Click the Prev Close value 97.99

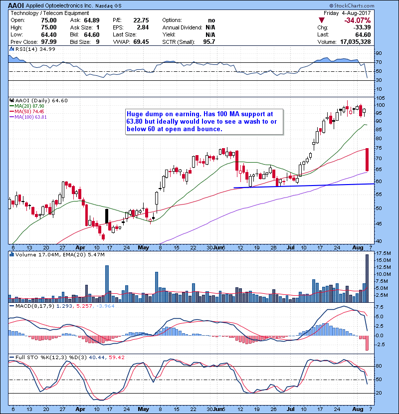tap(49, 42)
